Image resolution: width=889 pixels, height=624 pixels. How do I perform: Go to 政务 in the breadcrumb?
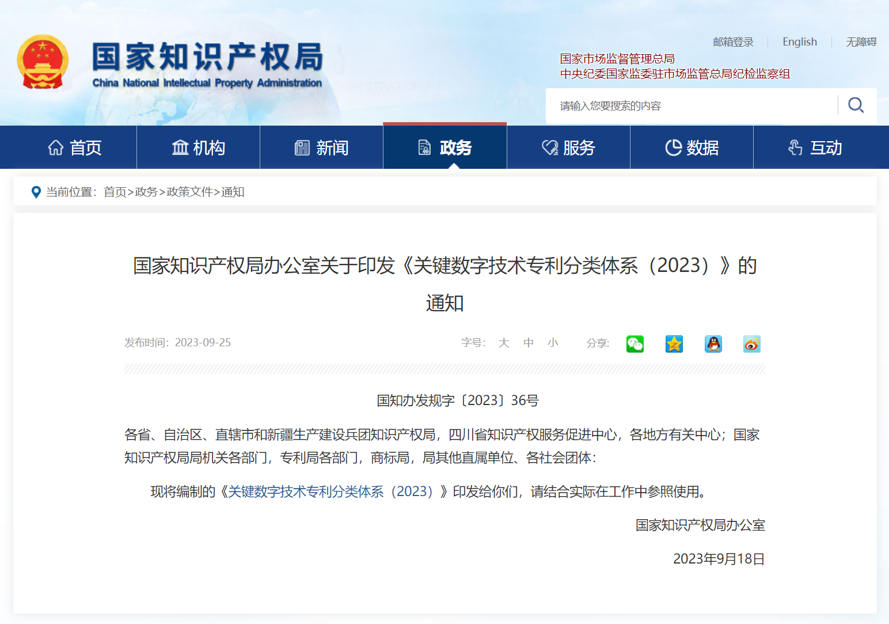[x=146, y=192]
